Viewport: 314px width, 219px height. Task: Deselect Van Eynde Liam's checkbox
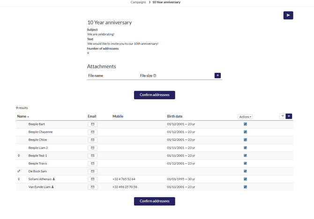[x=245, y=187]
